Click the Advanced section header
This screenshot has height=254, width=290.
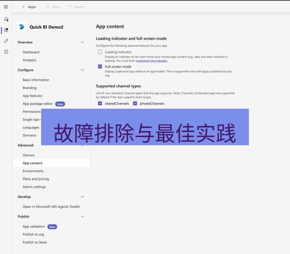25,145
